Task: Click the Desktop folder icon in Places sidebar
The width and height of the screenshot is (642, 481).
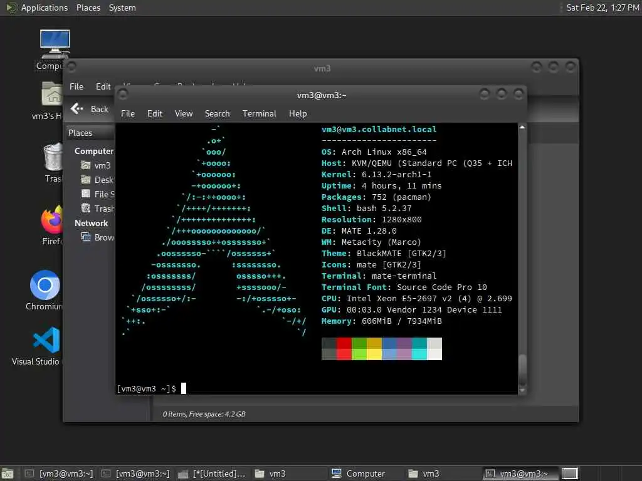Action: pyautogui.click(x=85, y=180)
